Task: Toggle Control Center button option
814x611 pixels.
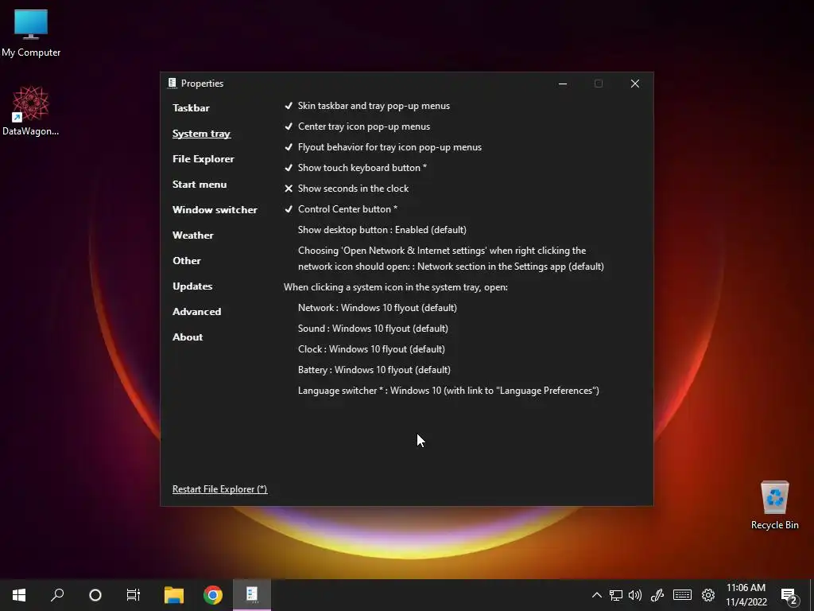Action: coord(340,209)
